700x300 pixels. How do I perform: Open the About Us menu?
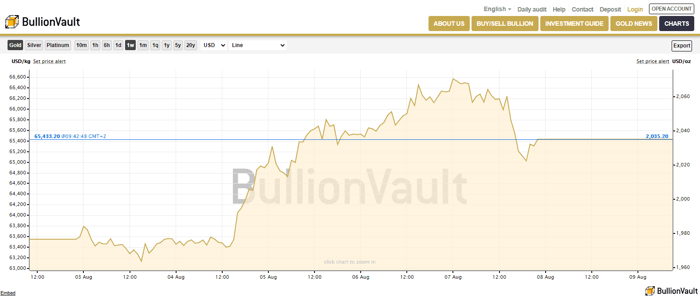[x=449, y=24]
